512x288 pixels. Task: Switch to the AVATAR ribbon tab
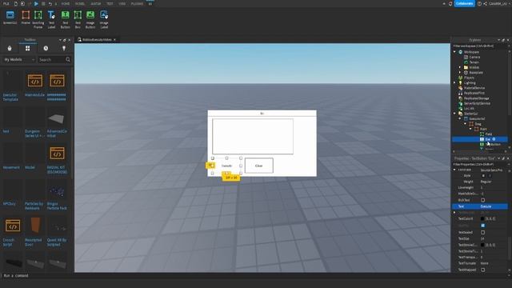coord(96,3)
